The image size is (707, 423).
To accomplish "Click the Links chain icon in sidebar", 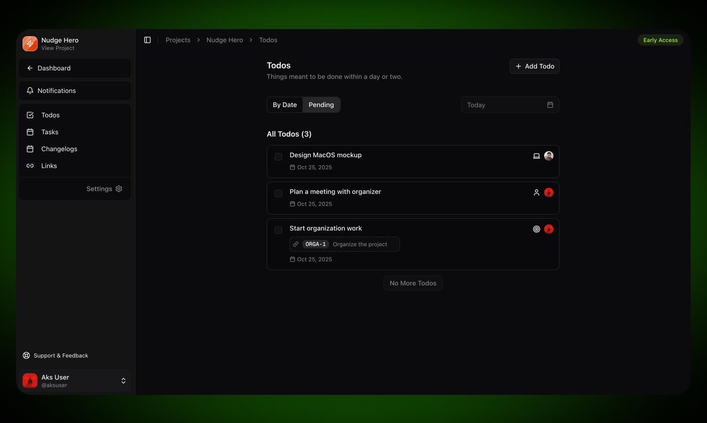I will point(30,166).
